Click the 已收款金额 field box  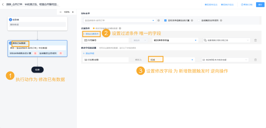[x=106, y=60]
